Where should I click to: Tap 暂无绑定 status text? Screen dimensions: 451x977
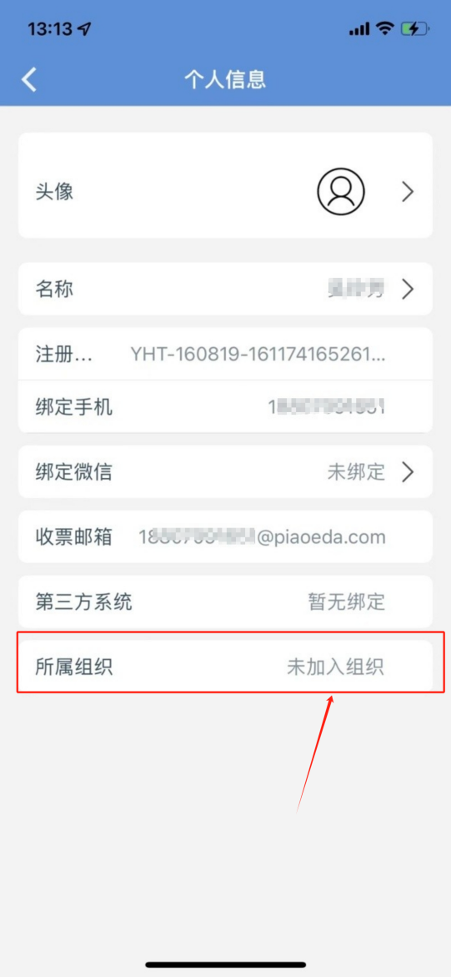click(347, 602)
